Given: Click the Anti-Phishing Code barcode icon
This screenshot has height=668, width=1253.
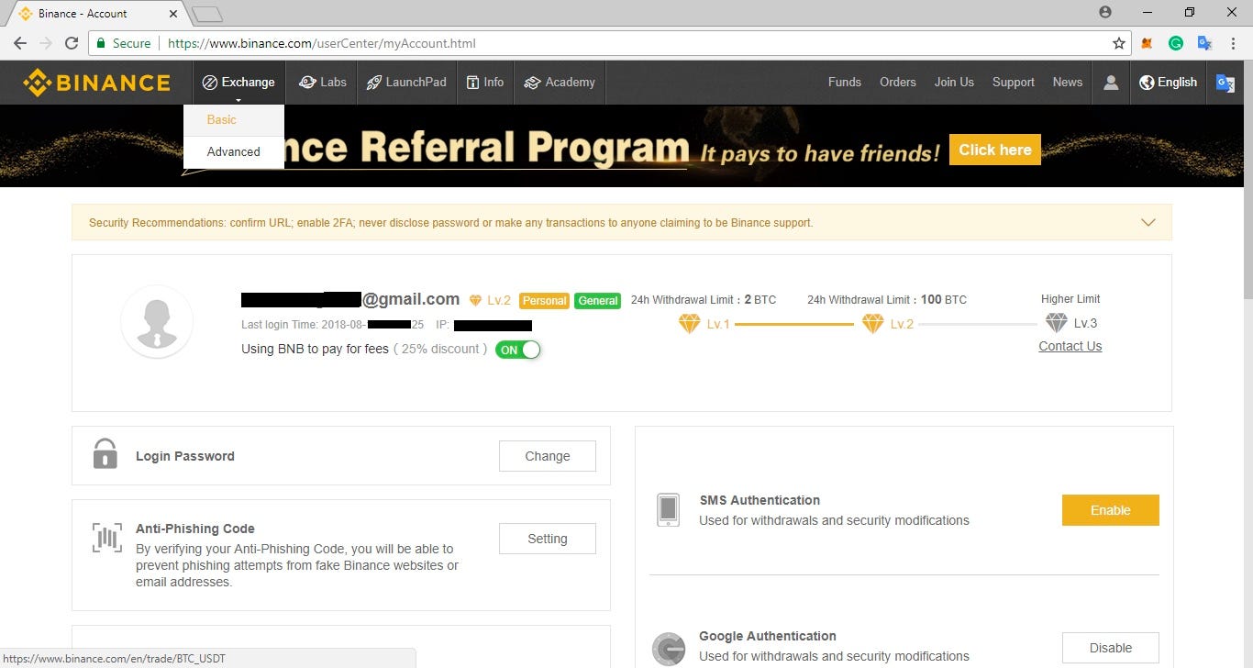Looking at the screenshot, I should click(106, 538).
